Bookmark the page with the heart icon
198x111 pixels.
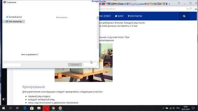click(x=191, y=9)
